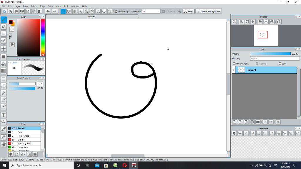Open the Blending mode dropdown

click(x=275, y=58)
